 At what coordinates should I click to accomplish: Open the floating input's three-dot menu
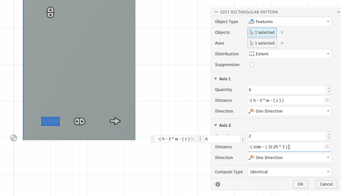pos(200,139)
